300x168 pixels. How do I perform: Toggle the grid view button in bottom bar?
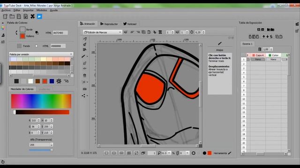pos(129,153)
